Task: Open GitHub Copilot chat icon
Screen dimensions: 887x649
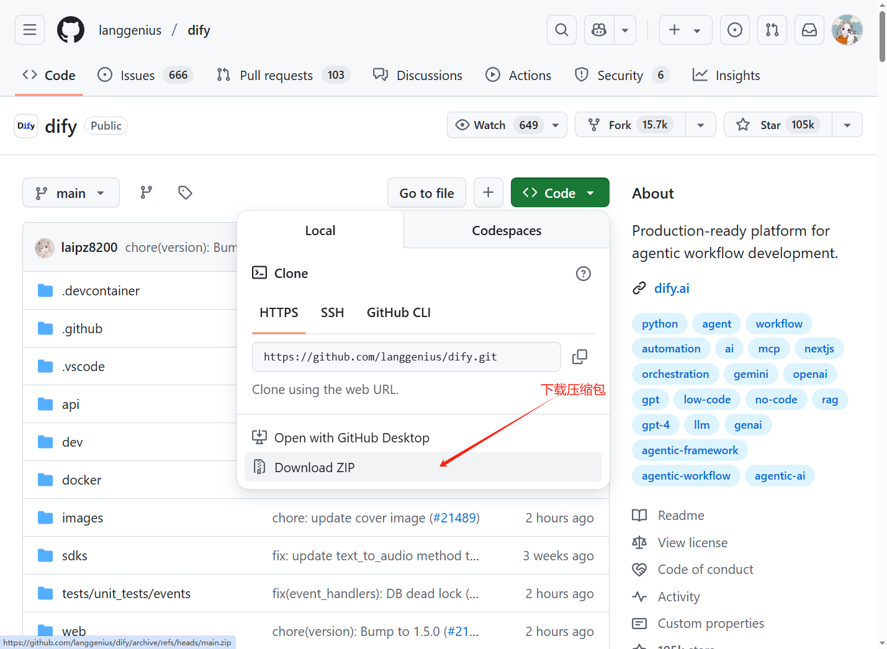Action: tap(599, 30)
